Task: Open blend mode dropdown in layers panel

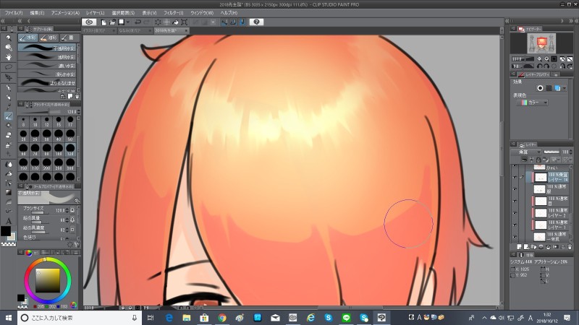Action: point(527,152)
